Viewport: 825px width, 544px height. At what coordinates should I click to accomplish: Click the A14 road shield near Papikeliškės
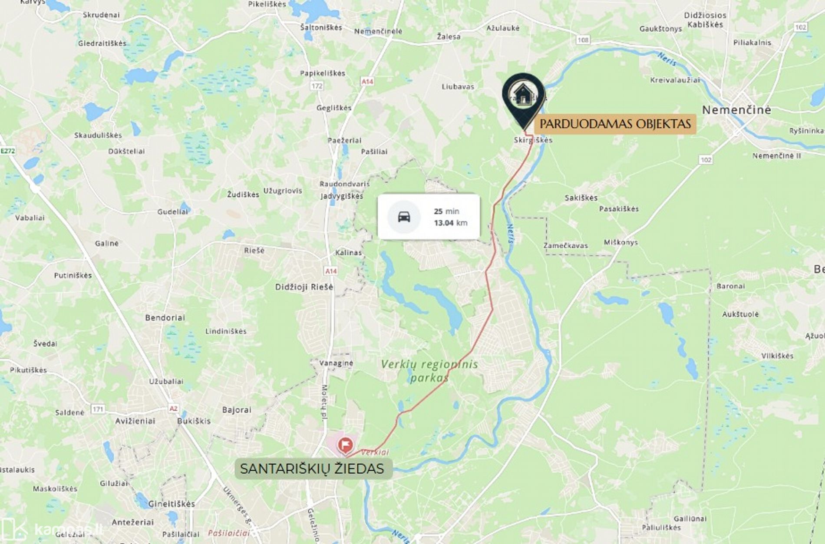(367, 81)
